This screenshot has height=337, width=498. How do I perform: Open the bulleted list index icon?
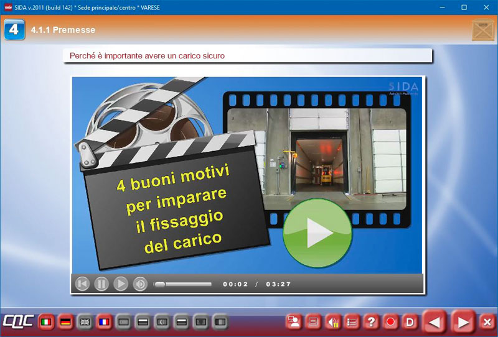coord(352,322)
